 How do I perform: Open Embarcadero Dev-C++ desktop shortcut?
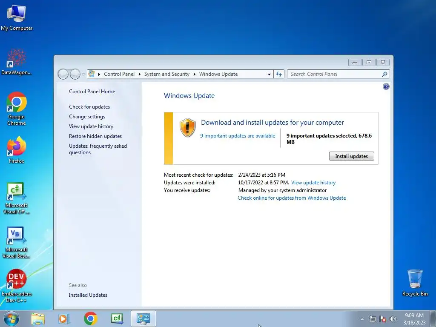[x=17, y=286]
